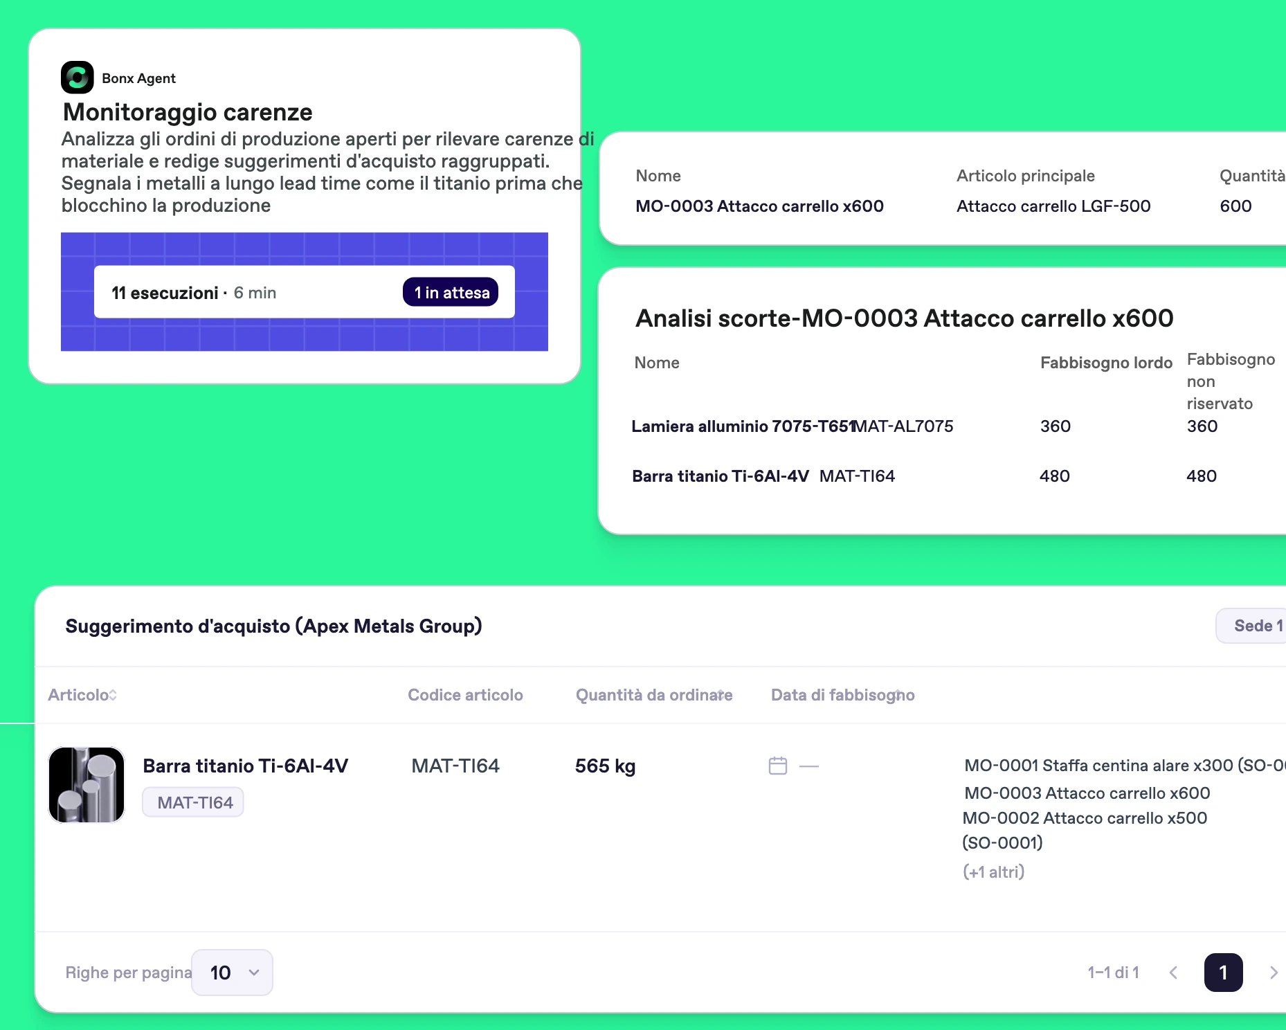The width and height of the screenshot is (1286, 1030).
Task: Click the MAT-TI64 tag under Barra titanio
Action: coord(193,802)
